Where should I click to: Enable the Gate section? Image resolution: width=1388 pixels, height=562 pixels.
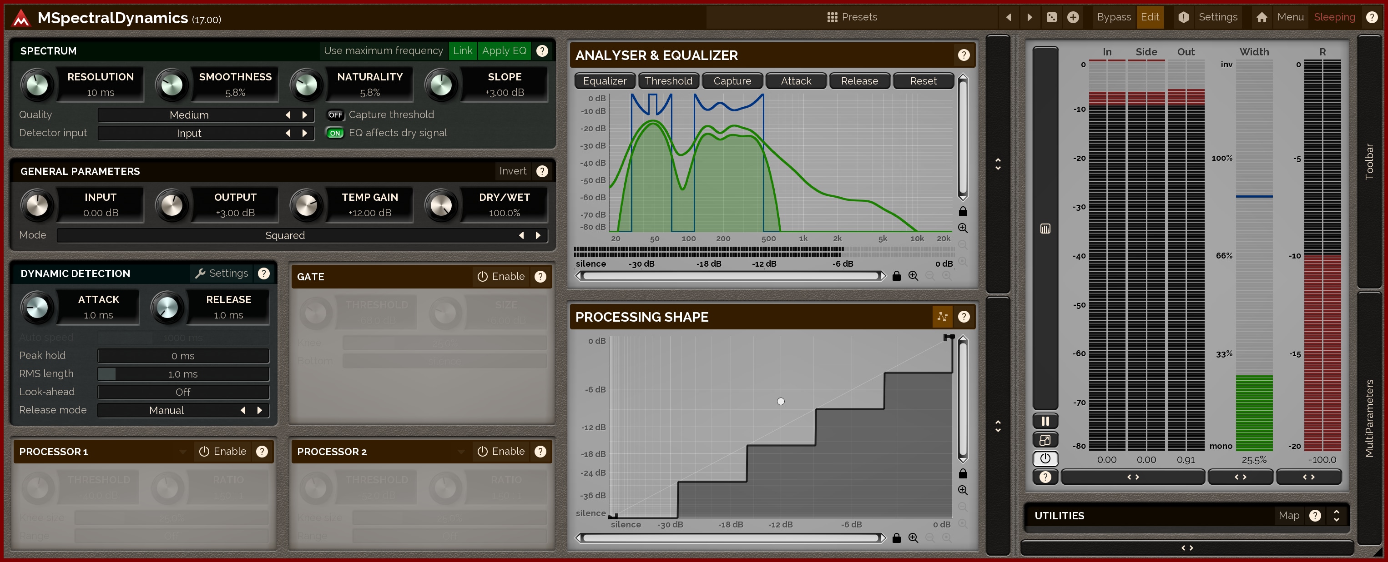500,277
